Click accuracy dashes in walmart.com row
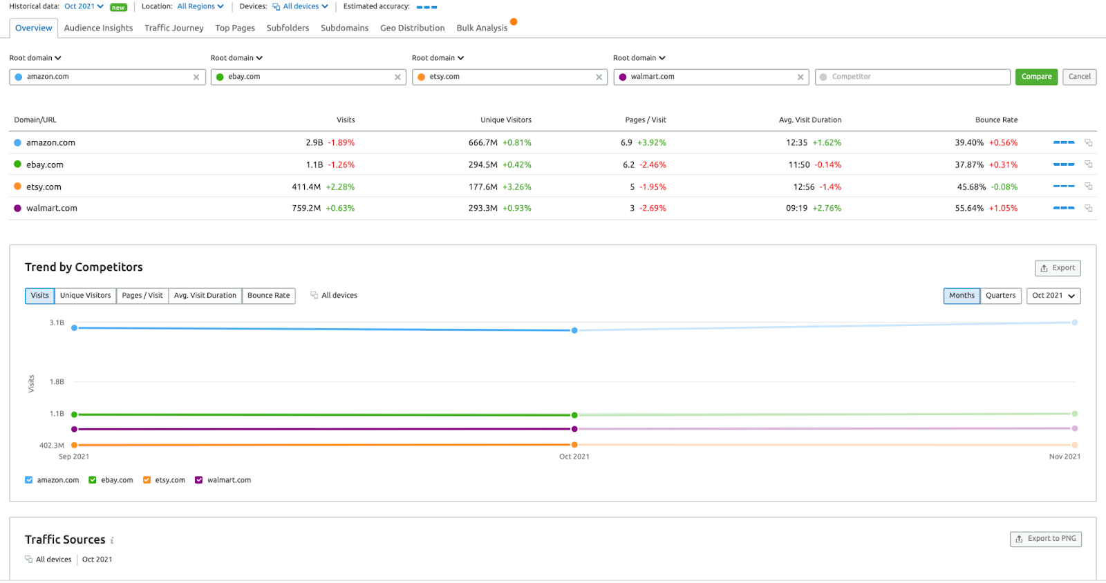Viewport: 1106px width, 583px height. [x=1064, y=208]
